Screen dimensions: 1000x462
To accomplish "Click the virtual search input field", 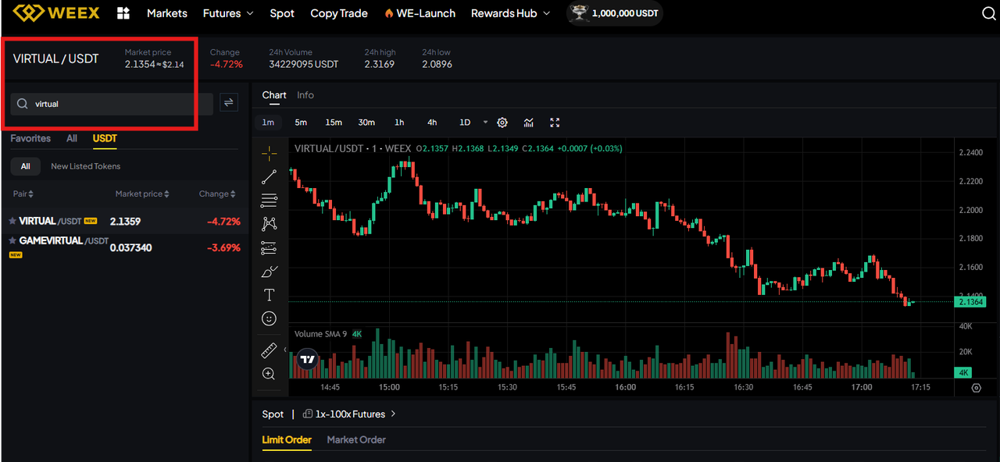I will (x=117, y=104).
